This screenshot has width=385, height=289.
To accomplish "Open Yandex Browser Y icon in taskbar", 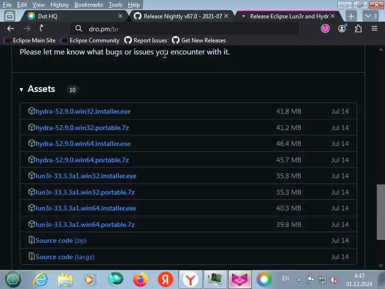I will [x=190, y=279].
